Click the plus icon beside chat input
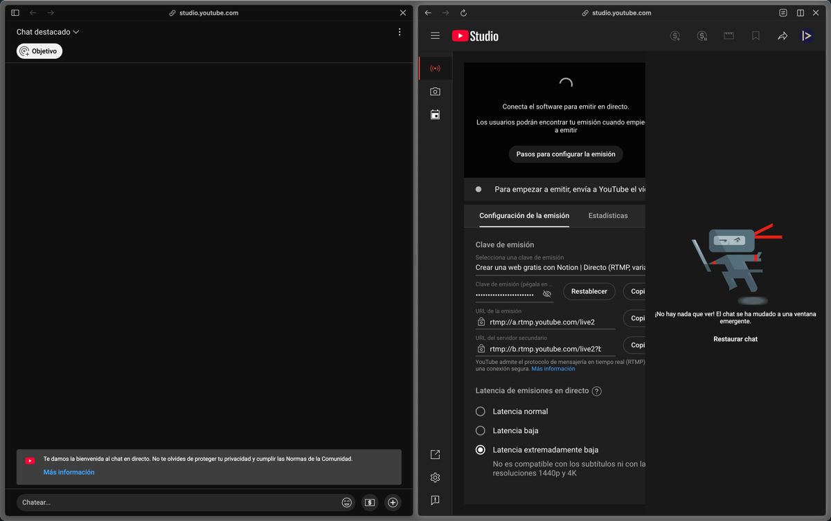This screenshot has height=521, width=831. pos(393,502)
